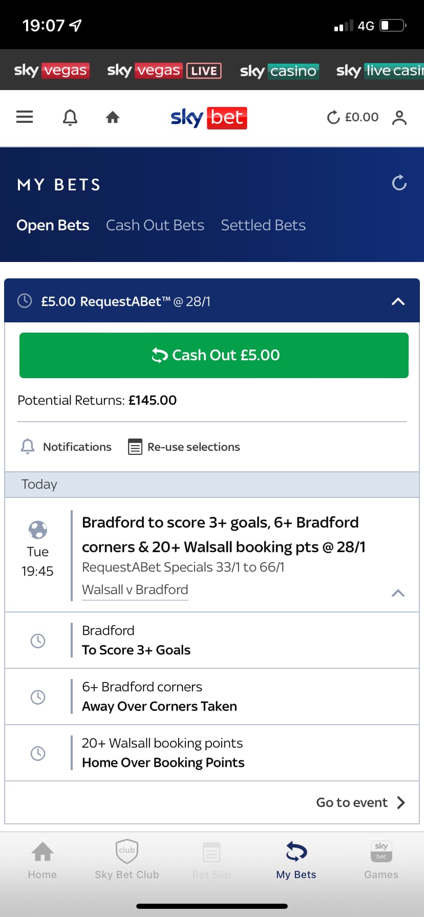Screen dimensions: 424x917
Task: Select the Open Bets tab
Action: 53,225
